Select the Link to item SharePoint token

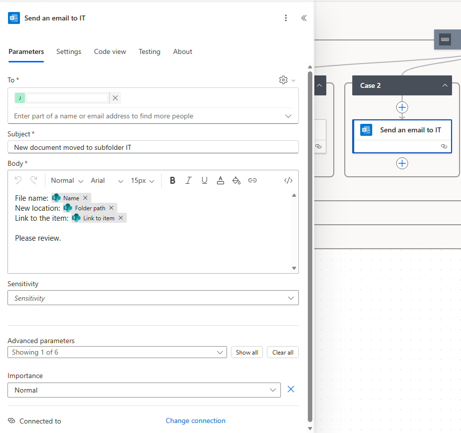98,218
